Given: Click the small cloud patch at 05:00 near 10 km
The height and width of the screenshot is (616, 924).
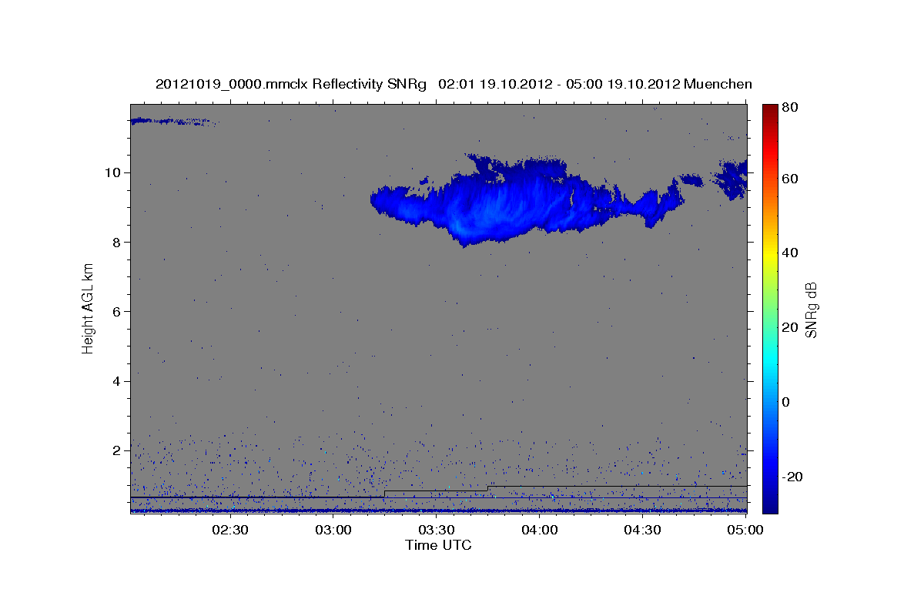Looking at the screenshot, I should click(x=732, y=179).
